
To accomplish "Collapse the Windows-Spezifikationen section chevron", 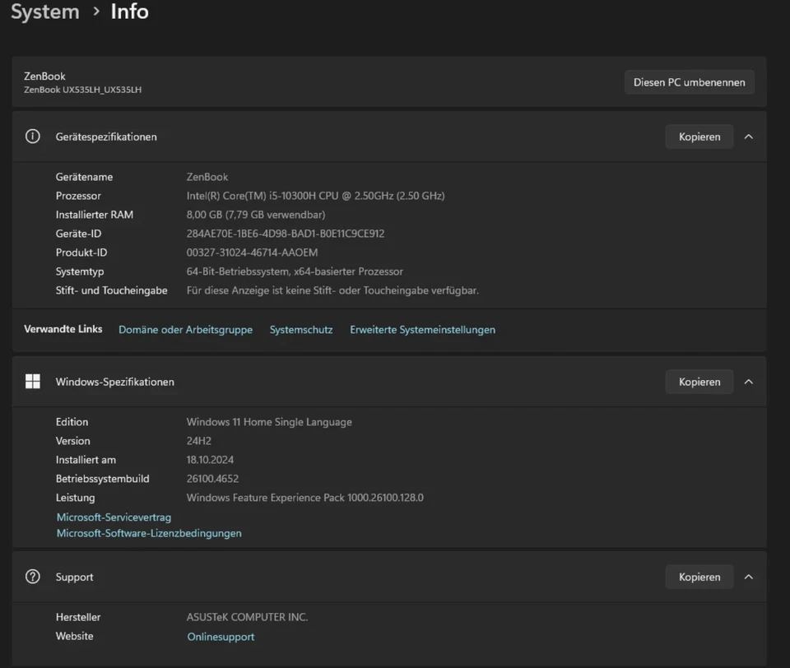I will pos(749,382).
